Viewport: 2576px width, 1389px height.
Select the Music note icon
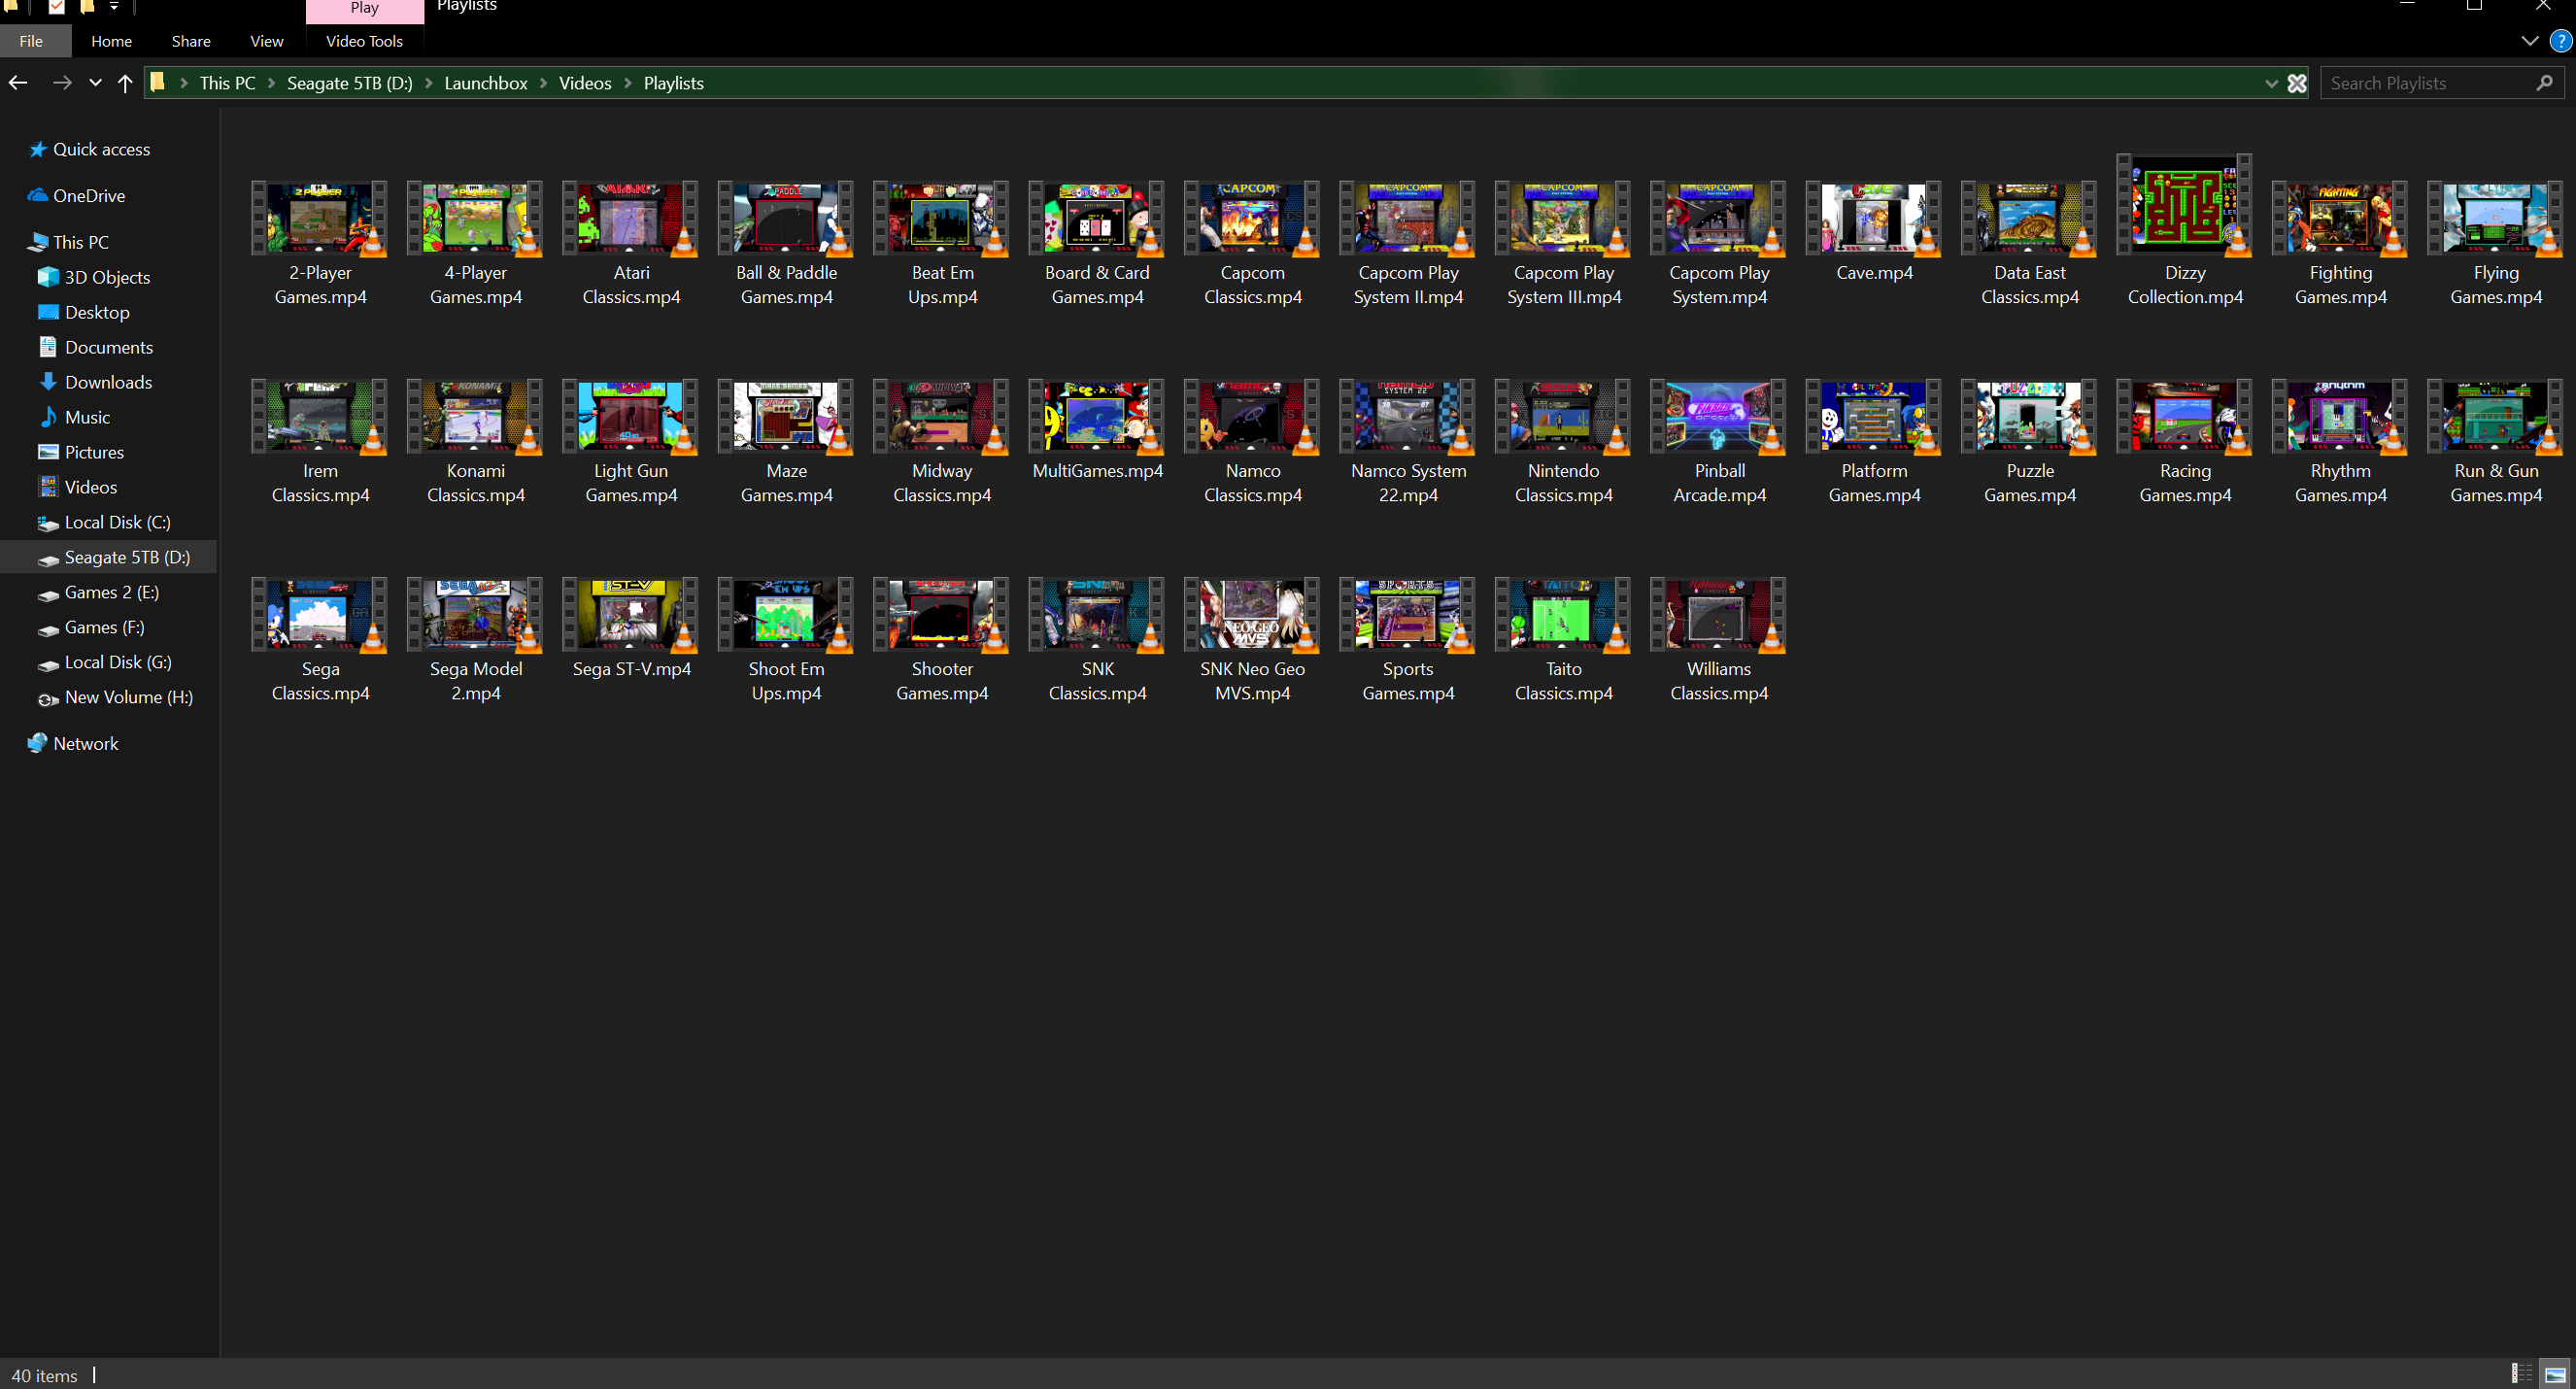point(48,417)
